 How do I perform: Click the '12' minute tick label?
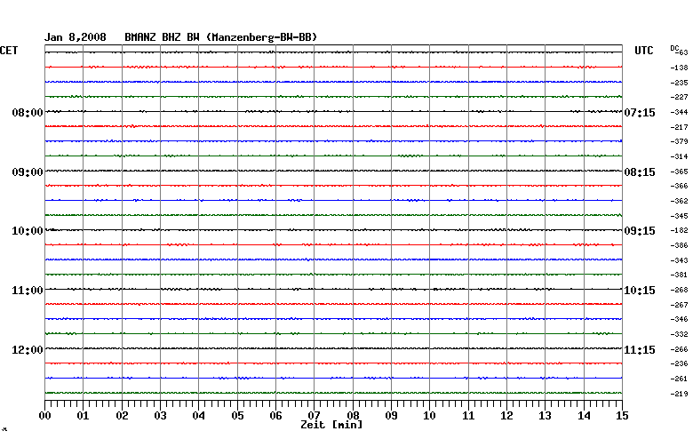click(507, 415)
